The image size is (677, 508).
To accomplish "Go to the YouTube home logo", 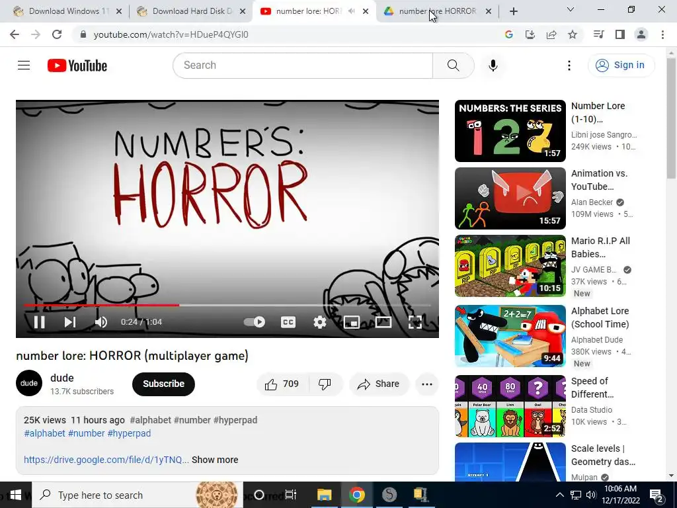I will pos(77,65).
